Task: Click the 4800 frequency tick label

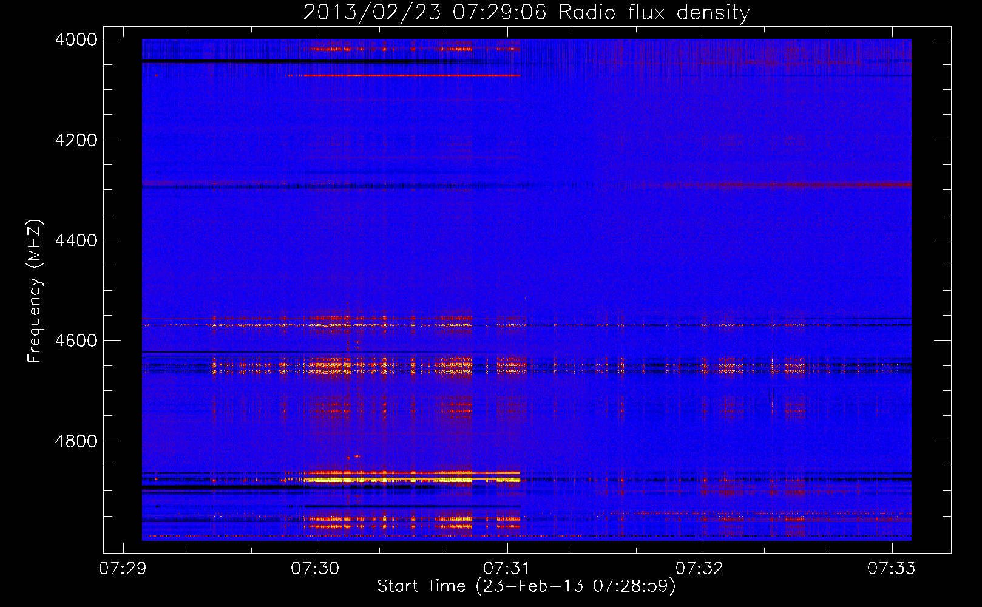Action: pyautogui.click(x=76, y=441)
